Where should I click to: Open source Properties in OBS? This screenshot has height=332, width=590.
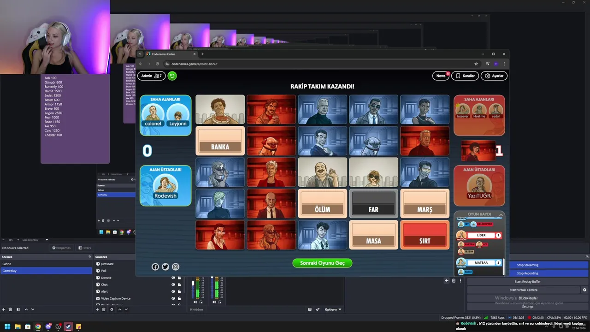pyautogui.click(x=61, y=248)
